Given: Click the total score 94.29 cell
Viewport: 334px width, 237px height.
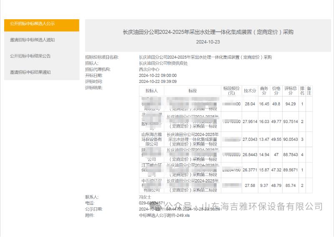Looking at the screenshot, I should (290, 104).
